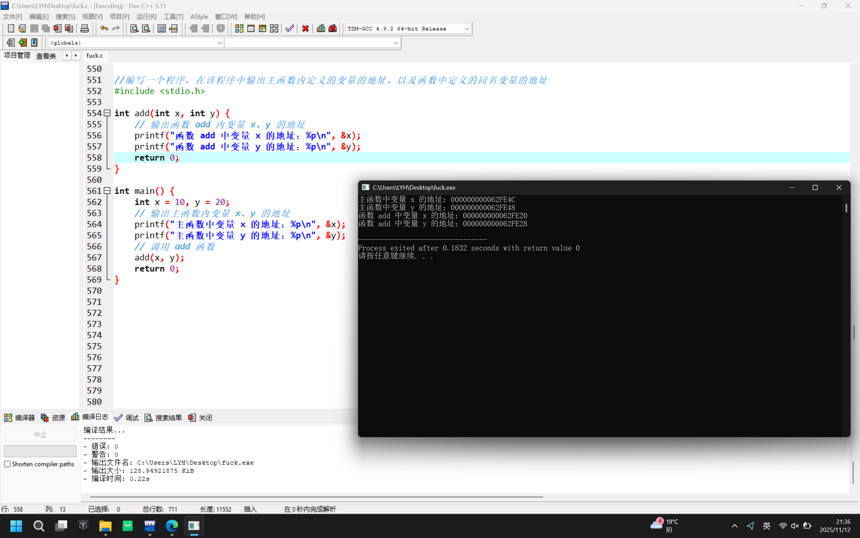Click the Syntax Check checkmark icon
The height and width of the screenshot is (538, 860).
coord(290,29)
